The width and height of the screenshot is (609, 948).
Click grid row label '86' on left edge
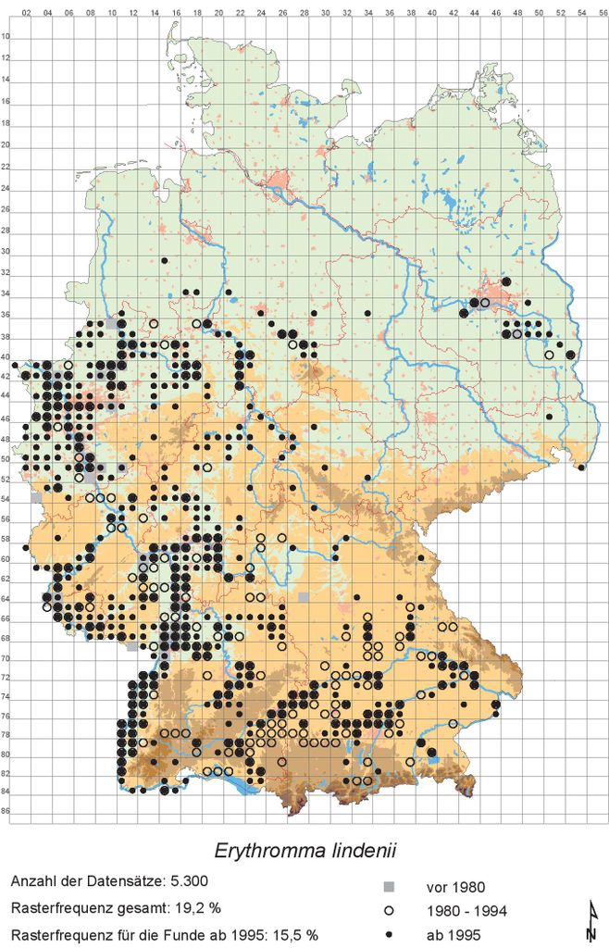point(7,811)
